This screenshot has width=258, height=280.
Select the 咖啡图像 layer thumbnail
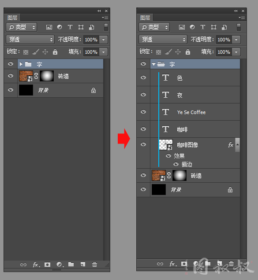pos(166,144)
